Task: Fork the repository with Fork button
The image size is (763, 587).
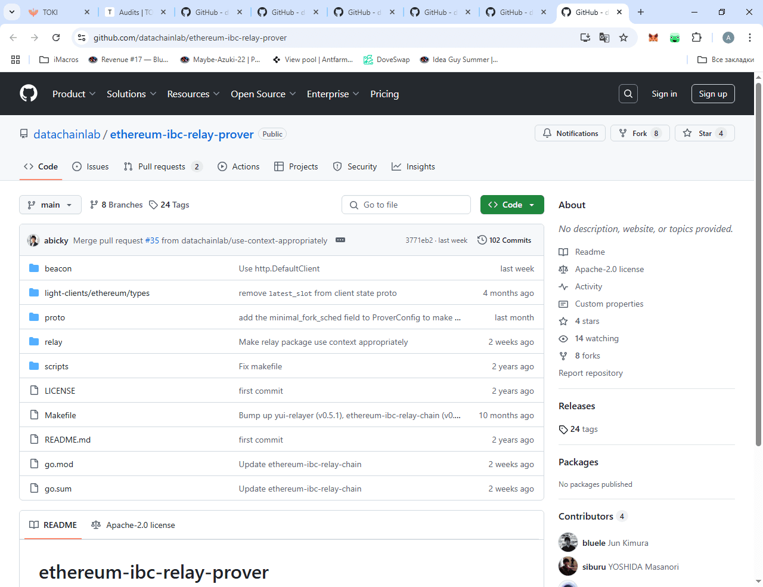Action: (640, 133)
